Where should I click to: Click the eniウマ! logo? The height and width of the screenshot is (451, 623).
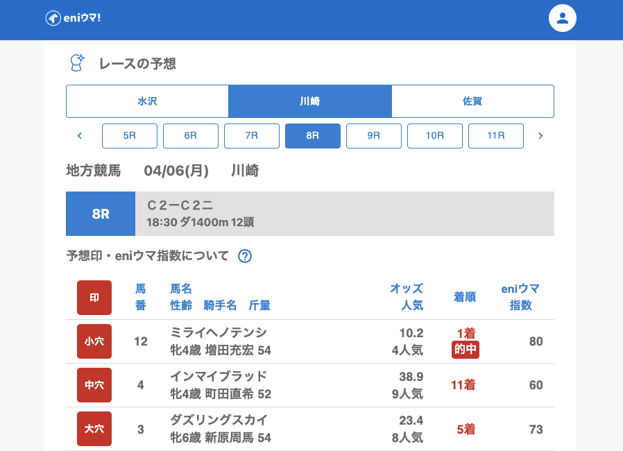click(74, 18)
